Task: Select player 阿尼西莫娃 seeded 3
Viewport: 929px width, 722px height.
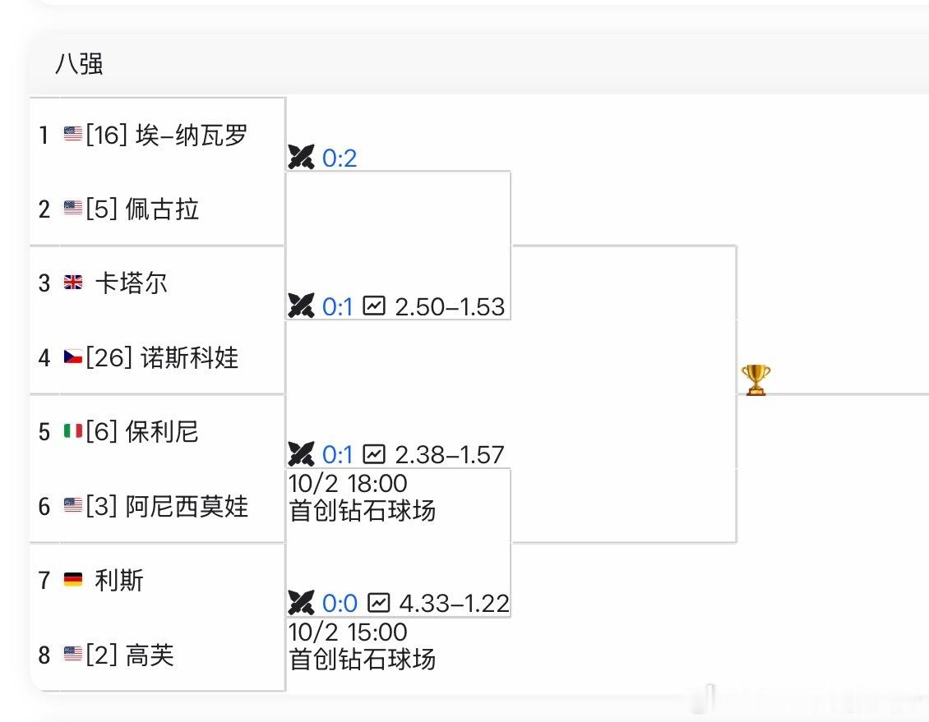Action: click(x=187, y=506)
